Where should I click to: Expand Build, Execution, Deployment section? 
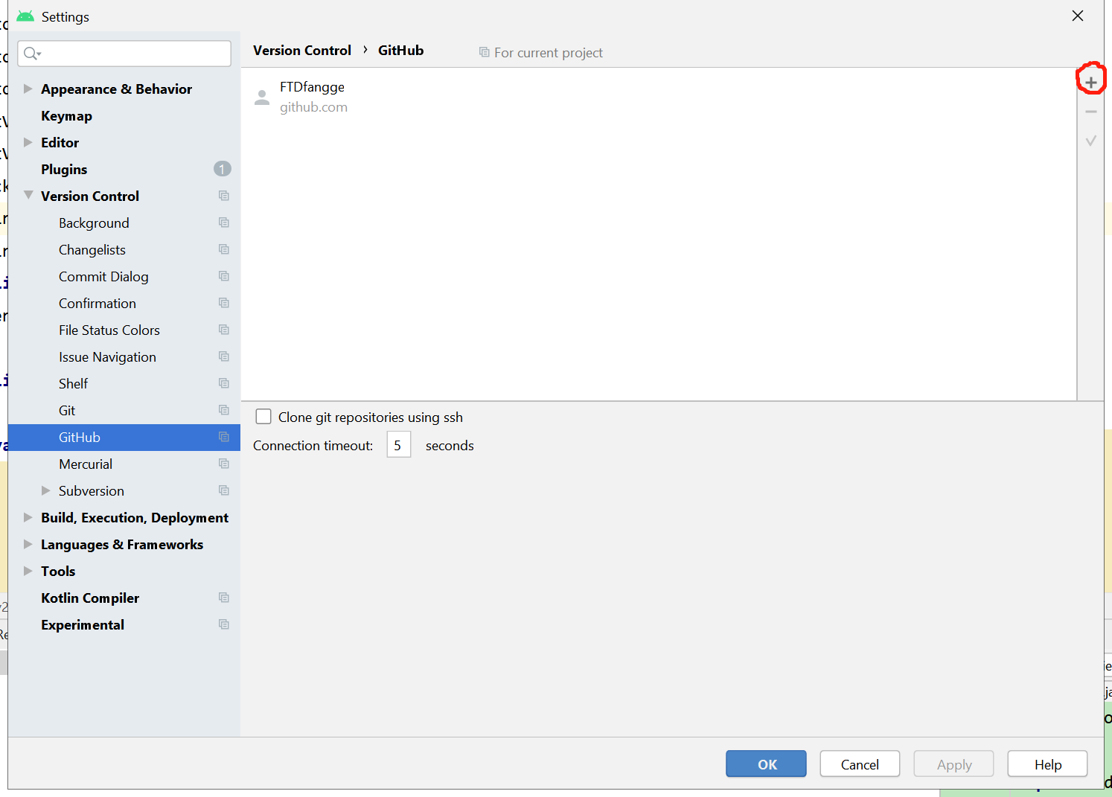28,517
